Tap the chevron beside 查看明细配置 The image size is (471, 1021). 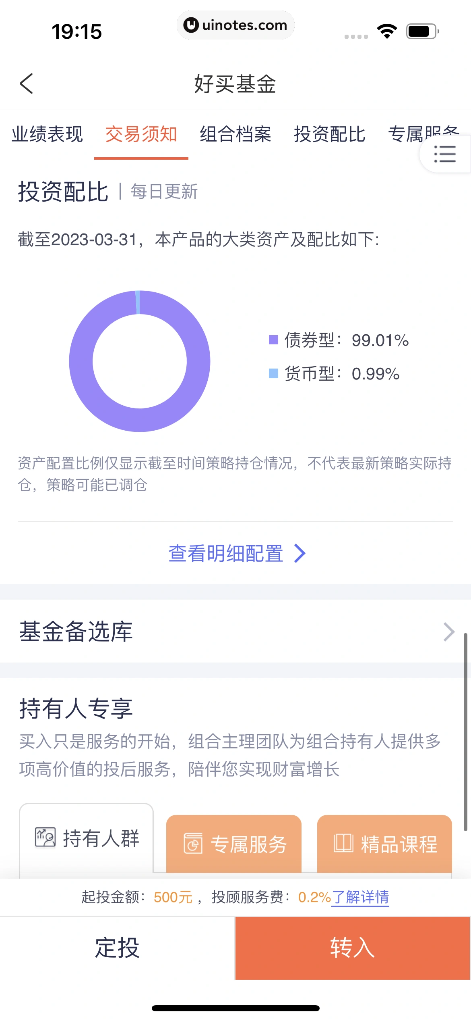point(300,553)
